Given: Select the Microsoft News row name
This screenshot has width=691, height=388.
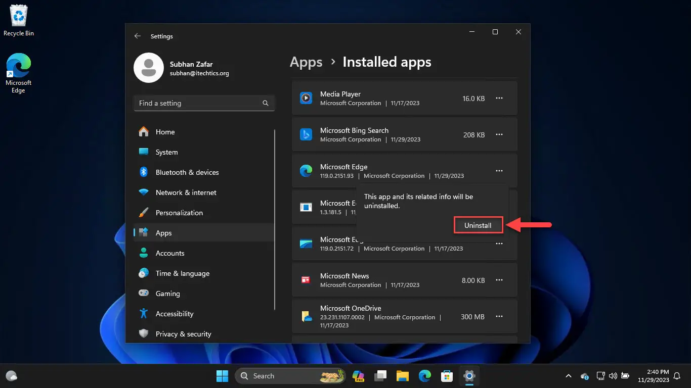Looking at the screenshot, I should tap(344, 276).
